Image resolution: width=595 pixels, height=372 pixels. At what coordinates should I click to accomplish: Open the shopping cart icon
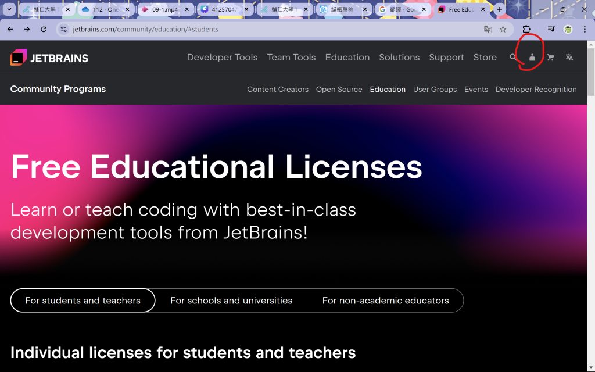pos(550,58)
